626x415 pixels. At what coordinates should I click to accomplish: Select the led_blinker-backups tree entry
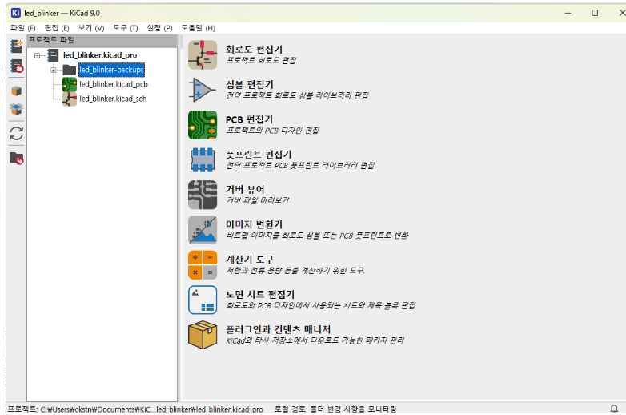click(112, 70)
